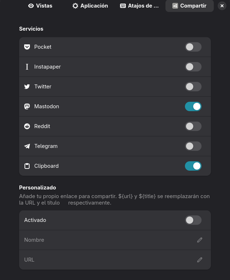The height and width of the screenshot is (280, 230).
Task: Enable the Telegram sharing switch
Action: pyautogui.click(x=193, y=146)
